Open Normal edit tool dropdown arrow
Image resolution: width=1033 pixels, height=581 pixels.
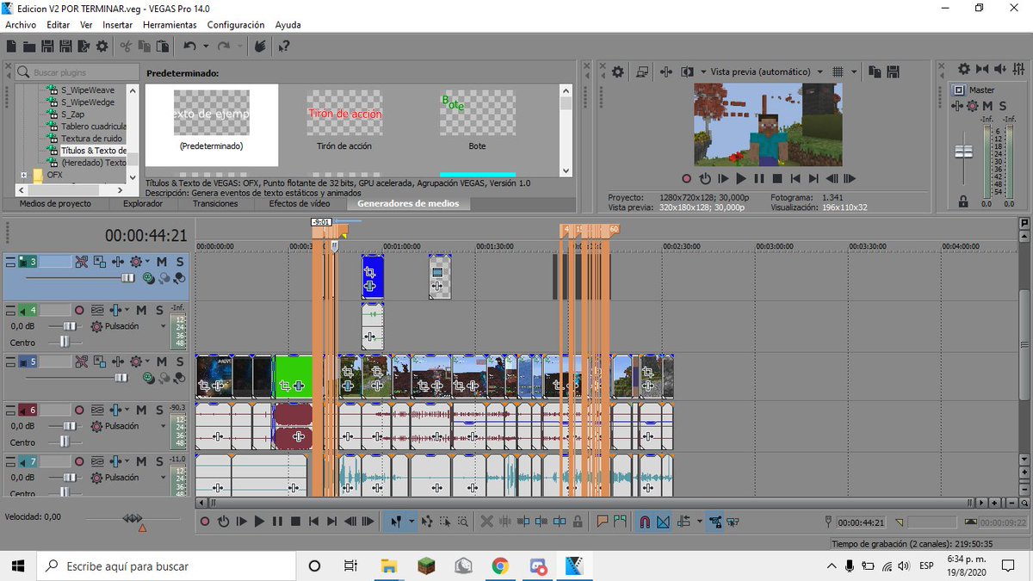point(411,521)
